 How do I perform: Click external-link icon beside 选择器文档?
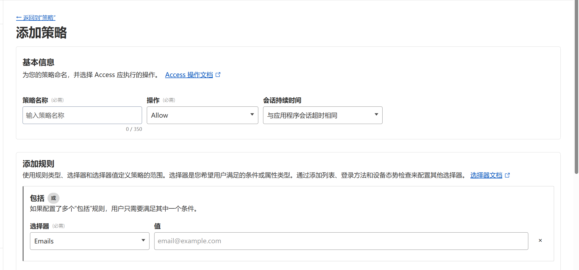(x=507, y=175)
